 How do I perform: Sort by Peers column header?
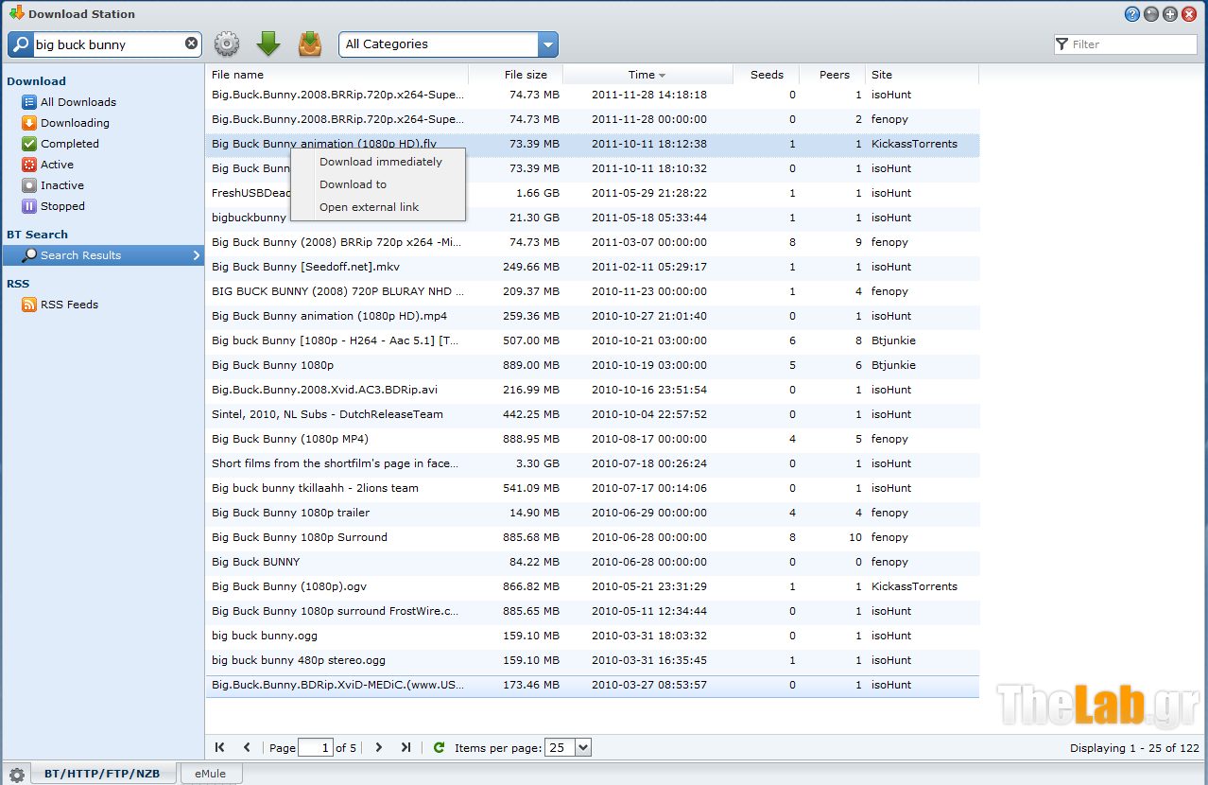click(x=833, y=75)
